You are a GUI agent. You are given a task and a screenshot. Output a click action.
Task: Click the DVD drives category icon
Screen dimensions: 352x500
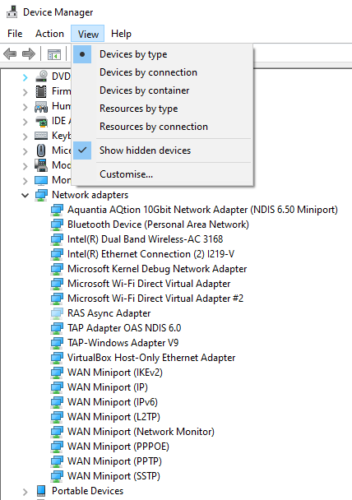tap(41, 76)
